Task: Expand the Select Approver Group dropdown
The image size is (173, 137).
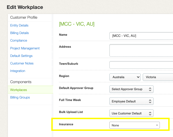Action: (132, 89)
